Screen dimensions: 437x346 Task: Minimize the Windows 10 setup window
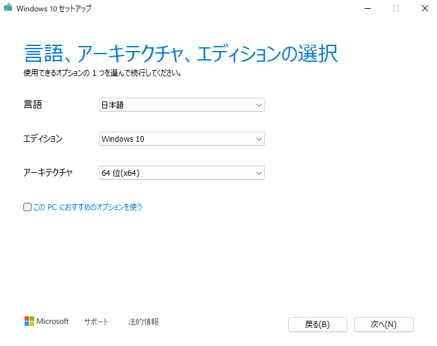click(368, 8)
